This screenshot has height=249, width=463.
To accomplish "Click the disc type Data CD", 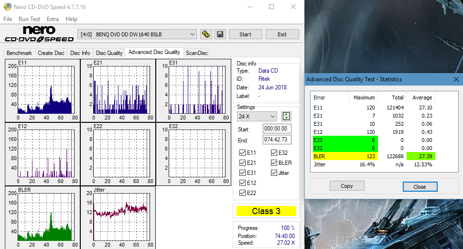I will [x=268, y=71].
